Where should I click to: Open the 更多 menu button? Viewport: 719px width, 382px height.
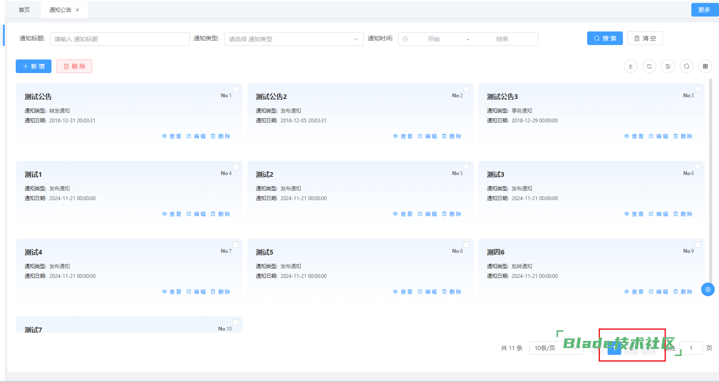pyautogui.click(x=704, y=10)
